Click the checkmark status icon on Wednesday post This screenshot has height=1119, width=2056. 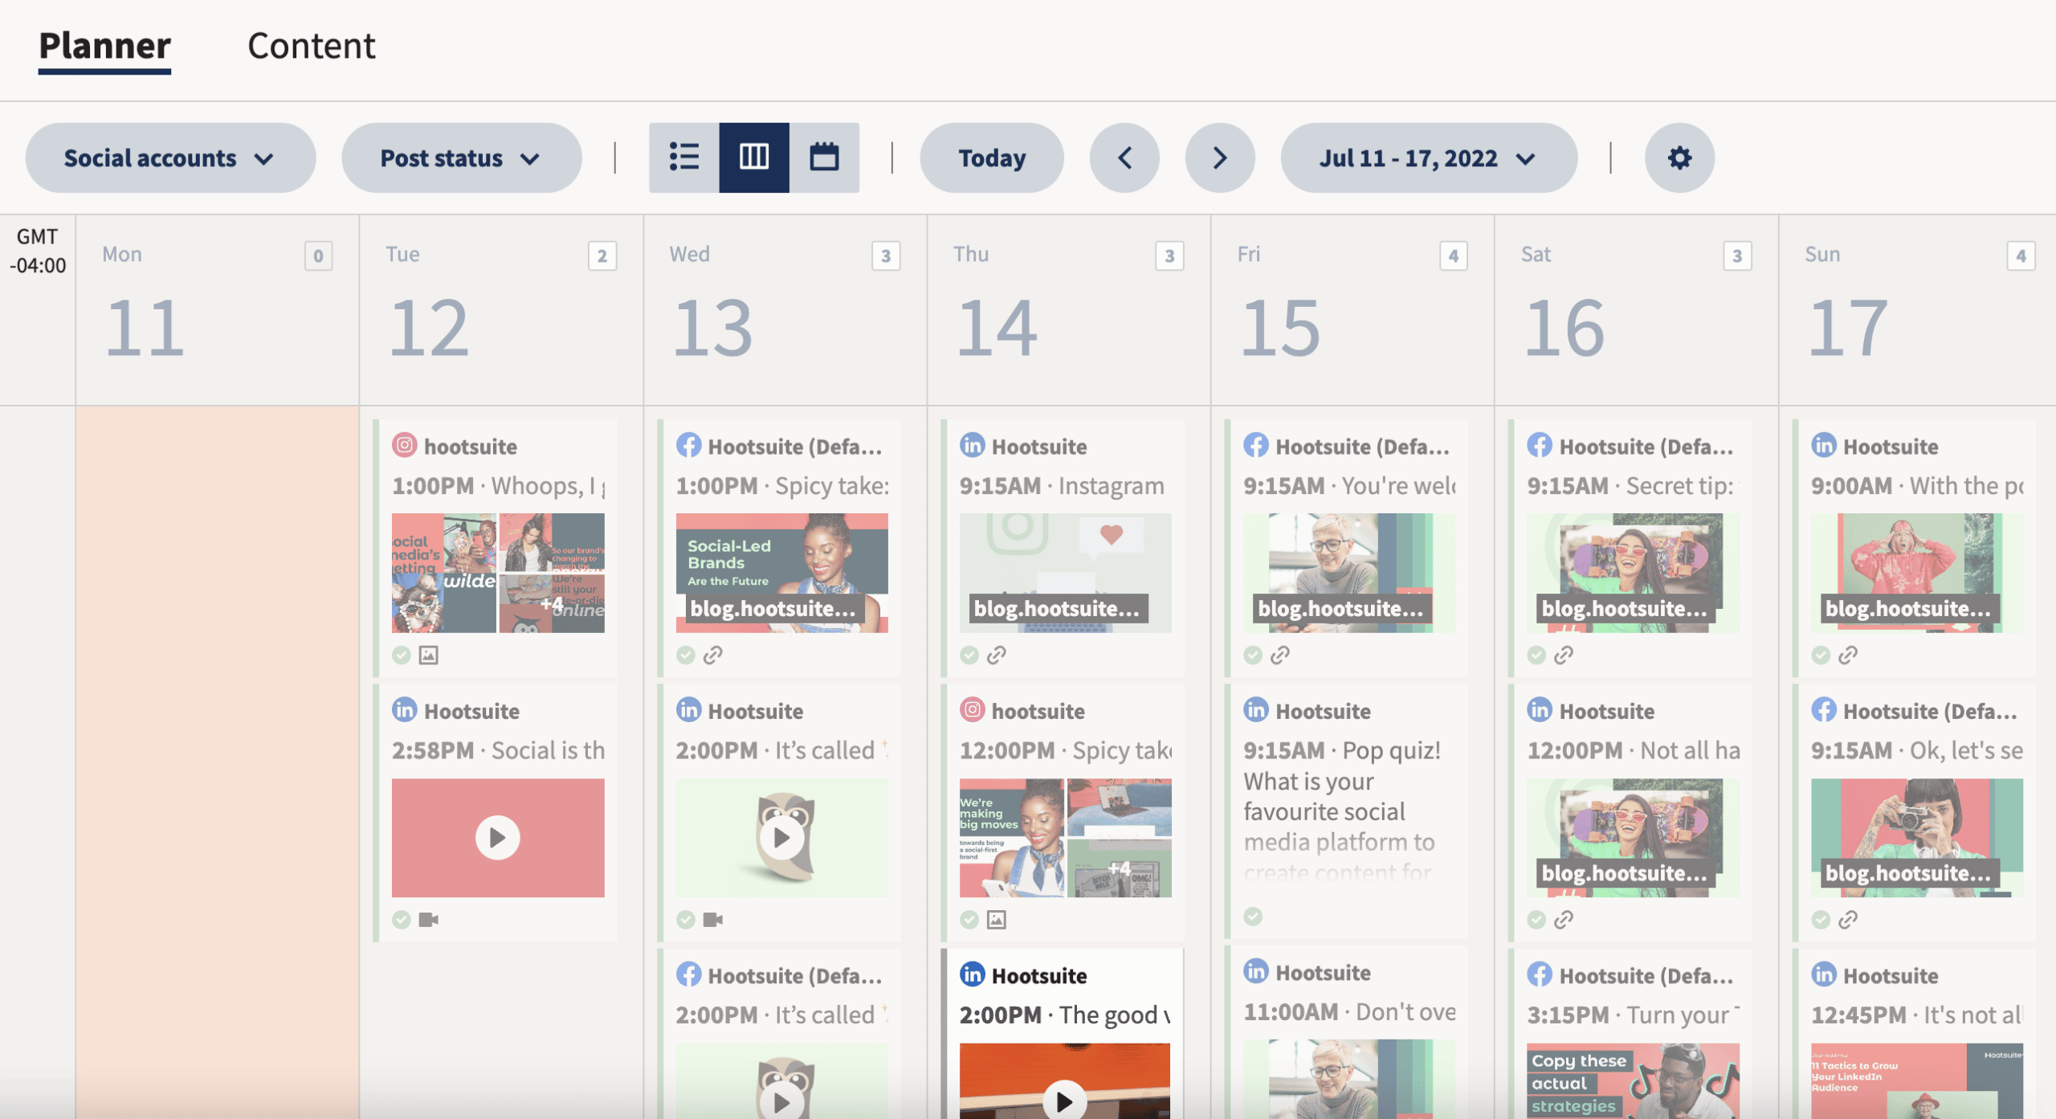click(686, 655)
